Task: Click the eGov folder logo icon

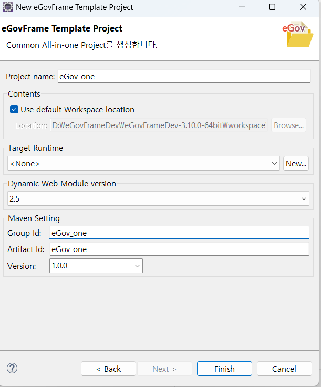Action: 298,34
